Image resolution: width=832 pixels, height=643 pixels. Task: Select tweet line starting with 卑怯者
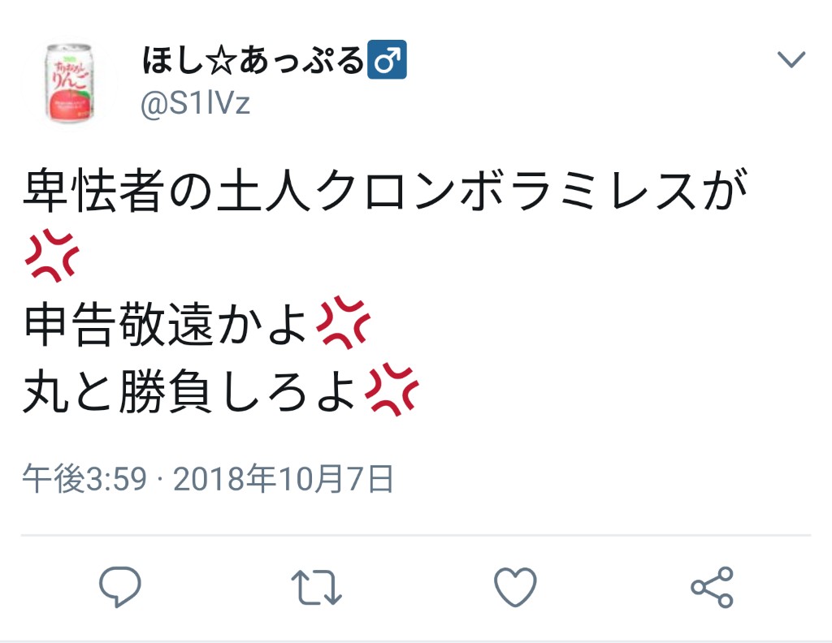click(386, 190)
